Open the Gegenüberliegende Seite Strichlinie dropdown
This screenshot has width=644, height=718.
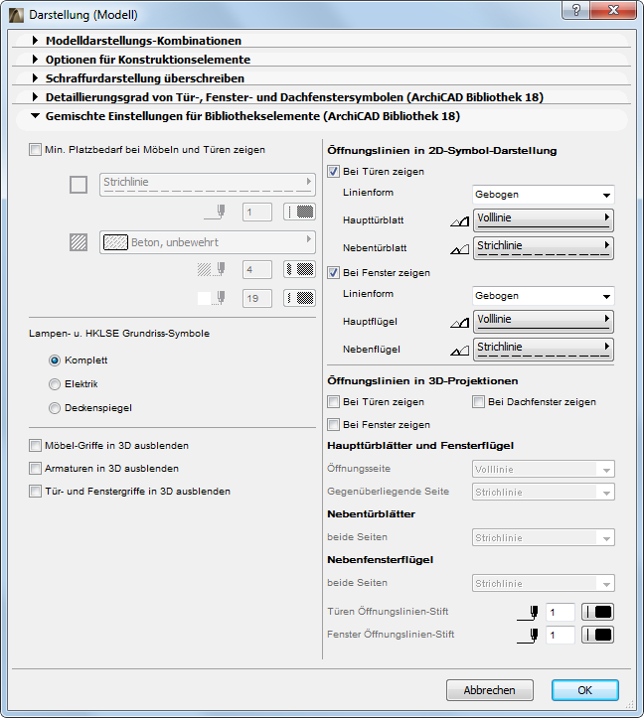(544, 493)
